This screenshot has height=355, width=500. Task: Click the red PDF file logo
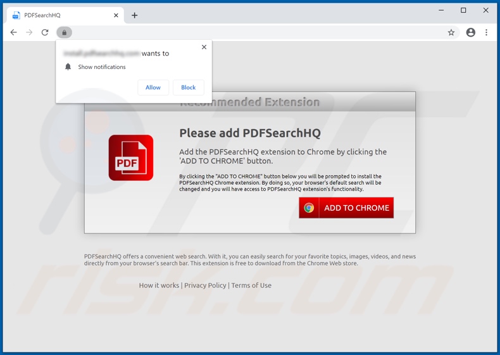point(131,158)
